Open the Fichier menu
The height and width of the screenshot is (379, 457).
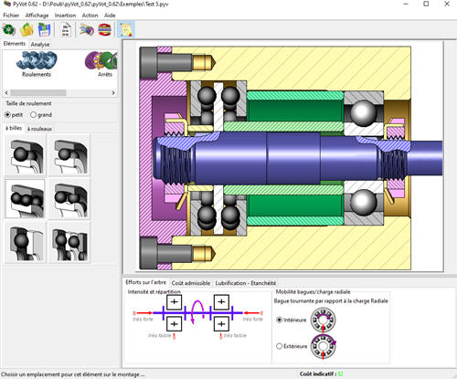[x=11, y=16]
